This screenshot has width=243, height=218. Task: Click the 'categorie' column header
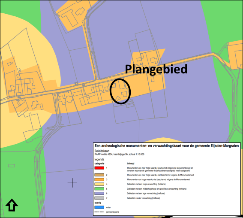tap(99, 163)
